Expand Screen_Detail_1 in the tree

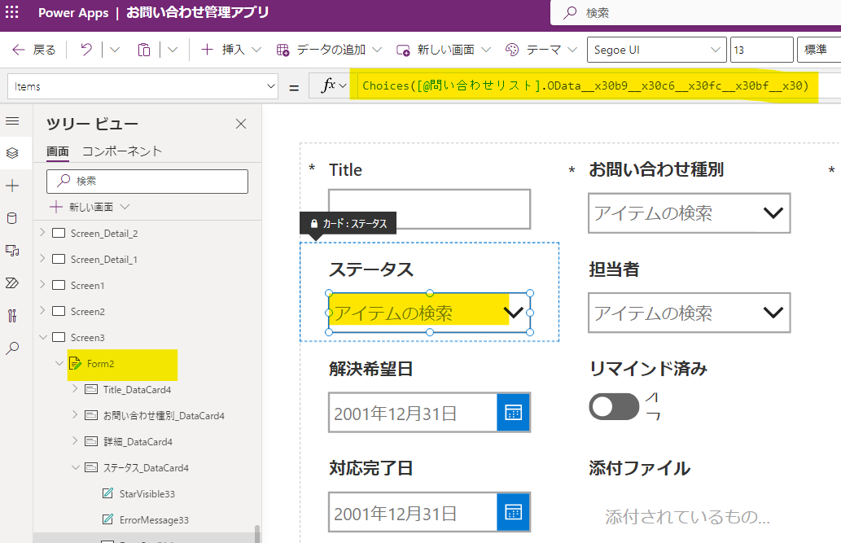43,258
